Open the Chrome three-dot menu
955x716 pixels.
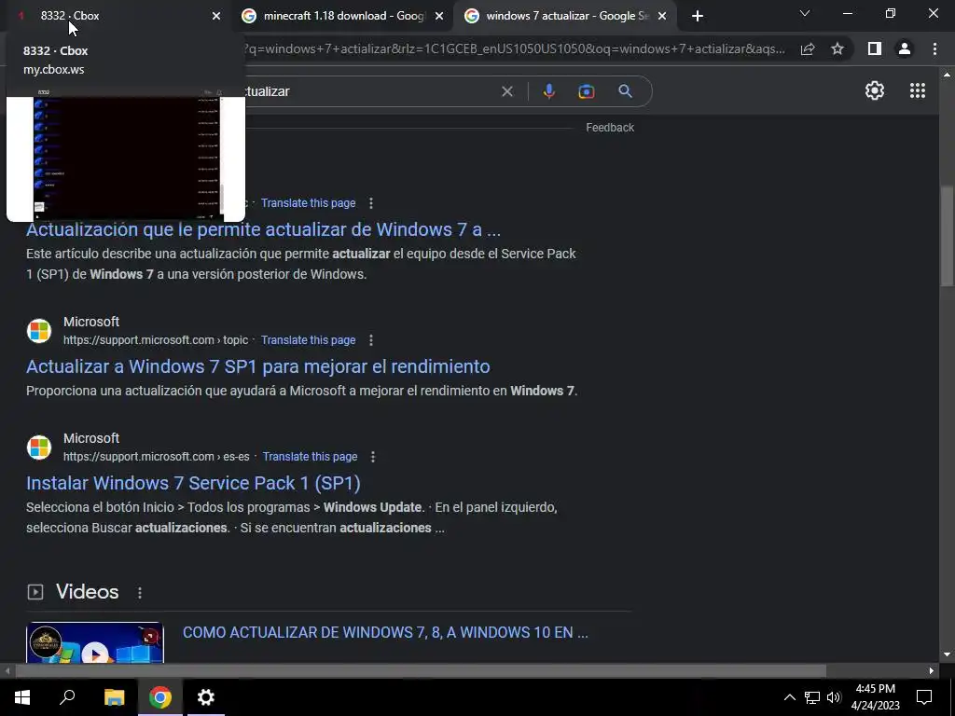[934, 48]
